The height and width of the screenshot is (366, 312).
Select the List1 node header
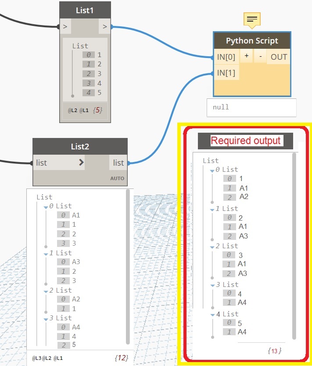(x=85, y=10)
